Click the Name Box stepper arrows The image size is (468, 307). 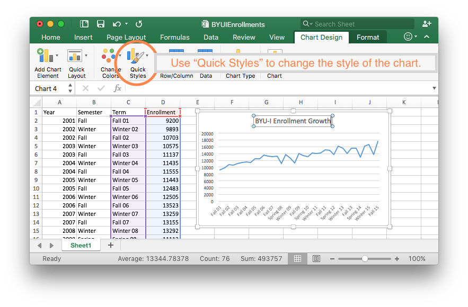(70, 88)
